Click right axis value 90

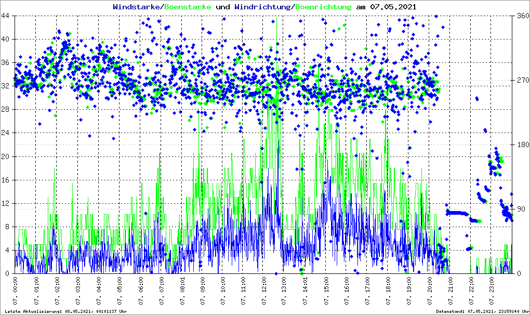click(521, 209)
